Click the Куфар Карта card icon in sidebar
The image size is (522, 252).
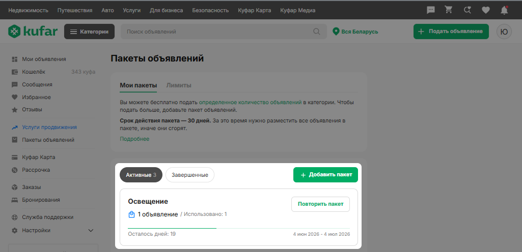point(14,157)
